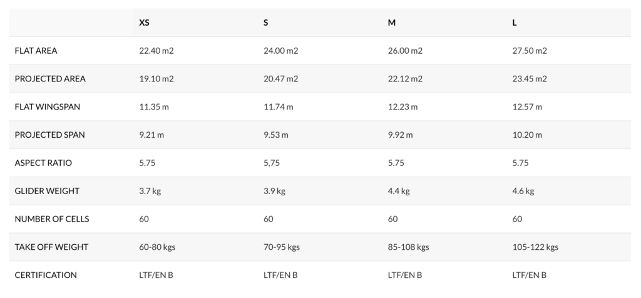Click the 4.4 kg glider weight value

coord(399,191)
